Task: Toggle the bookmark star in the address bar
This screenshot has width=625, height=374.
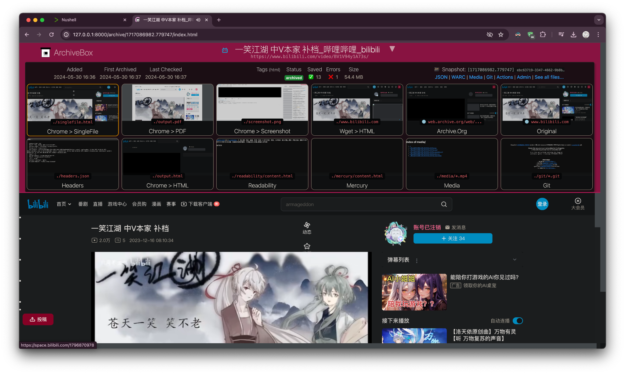Action: (x=501, y=34)
